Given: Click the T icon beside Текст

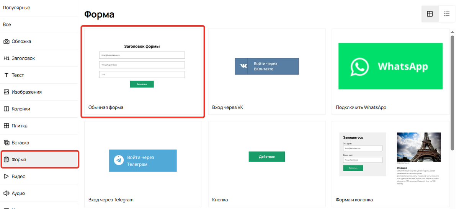Looking at the screenshot, I should click(x=7, y=75).
